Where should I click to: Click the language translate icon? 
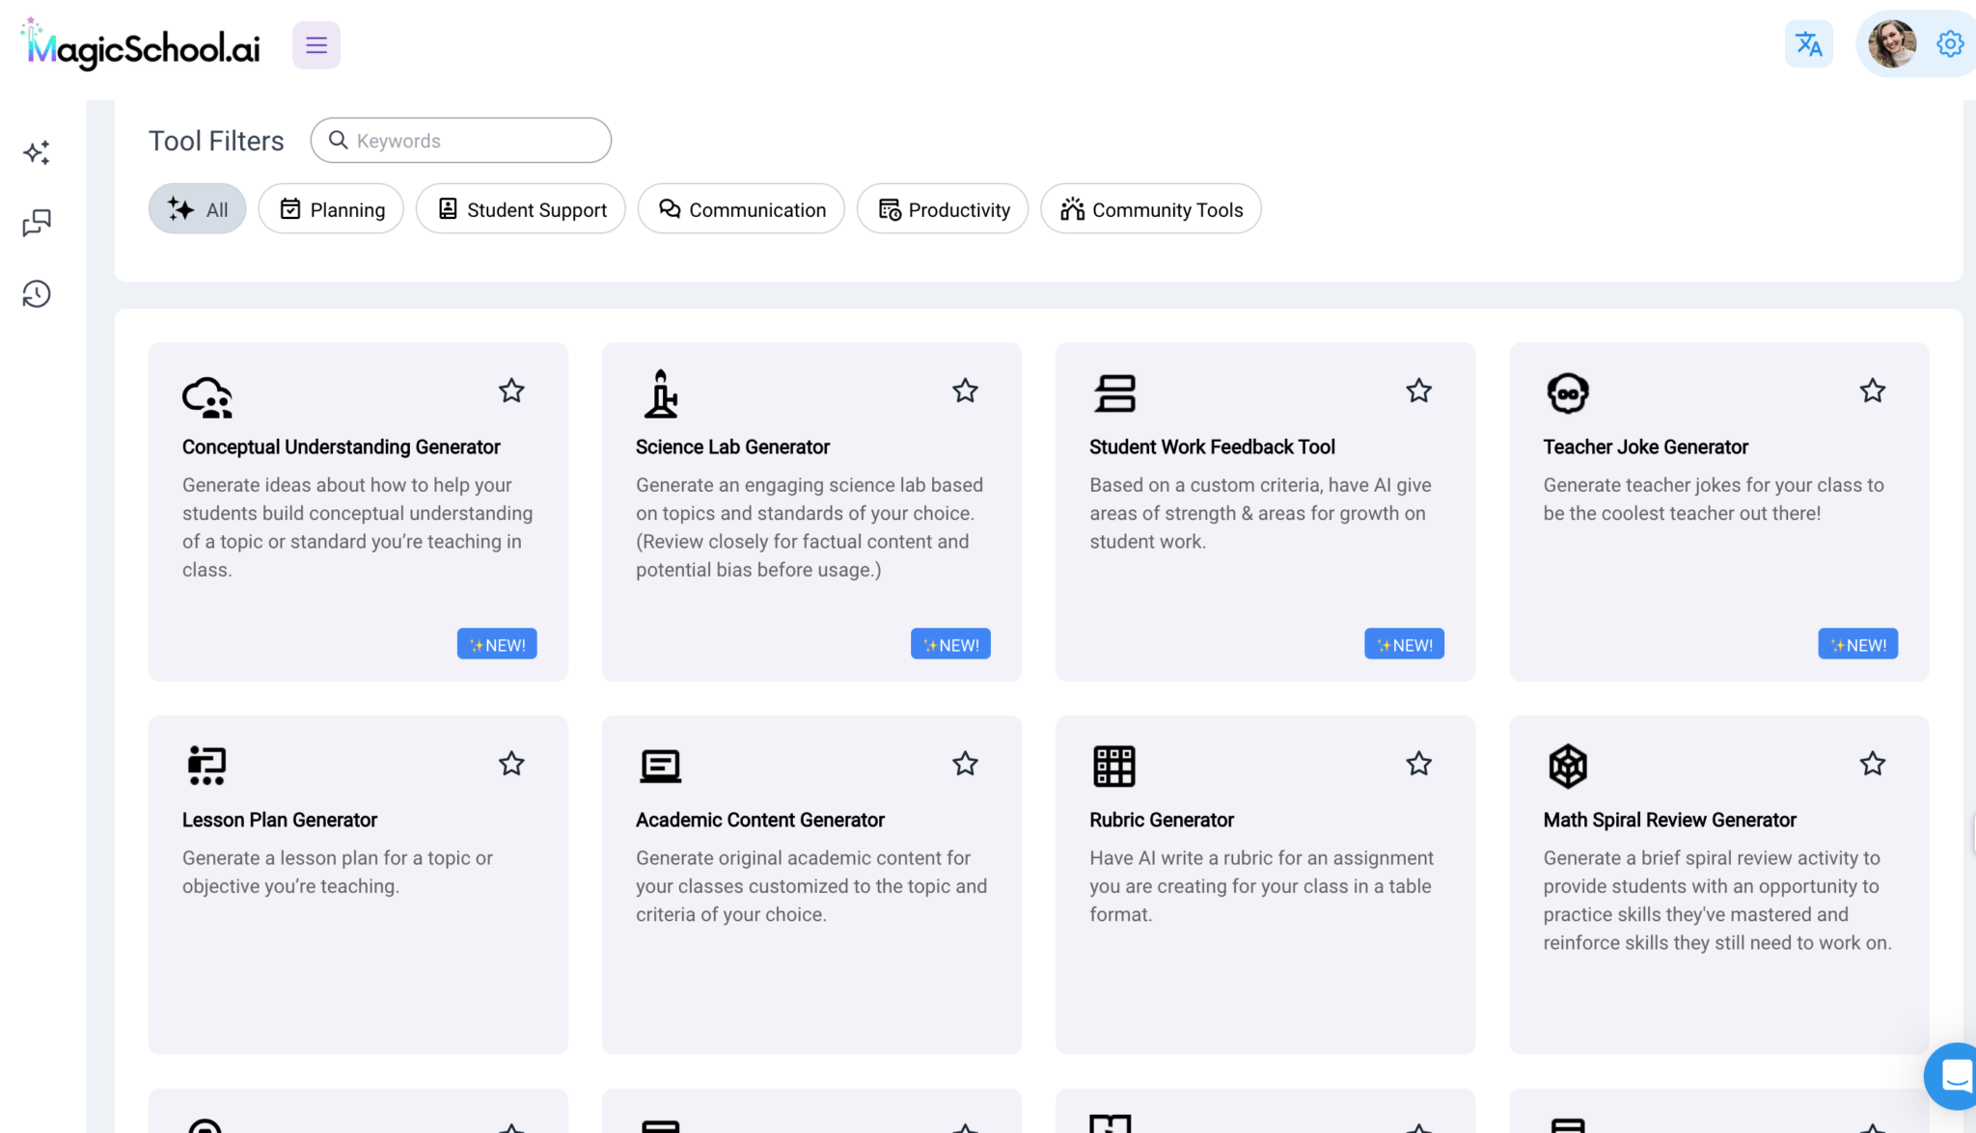tap(1808, 44)
